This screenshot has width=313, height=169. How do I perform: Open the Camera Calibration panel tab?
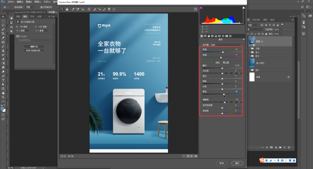227,36
